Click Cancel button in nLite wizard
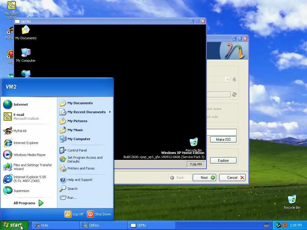307x230 pixels. [x=232, y=178]
